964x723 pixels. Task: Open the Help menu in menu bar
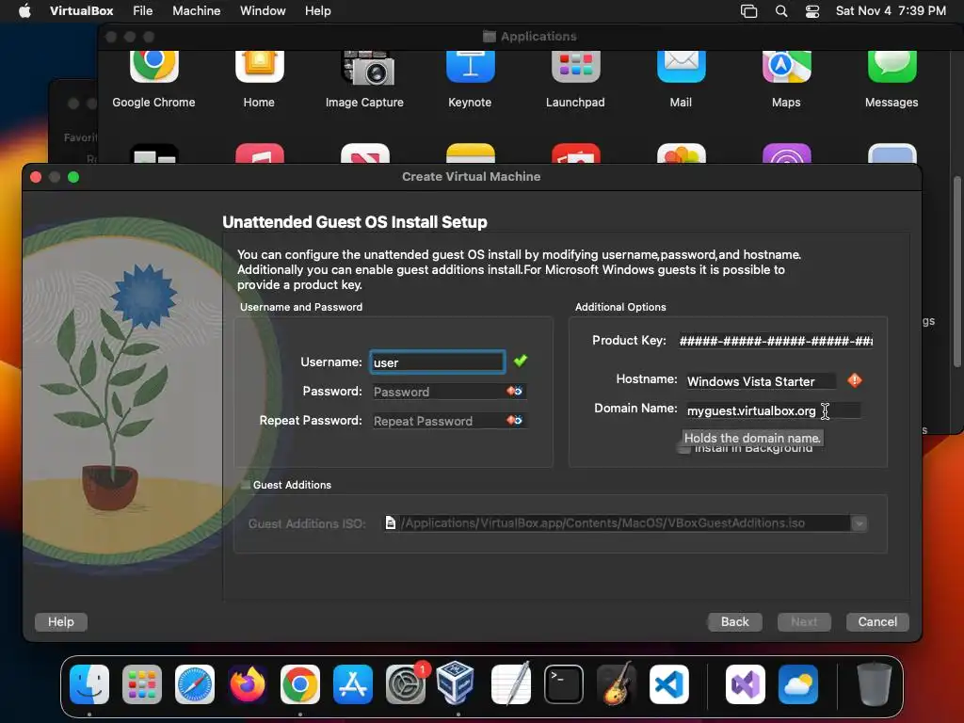tap(318, 11)
